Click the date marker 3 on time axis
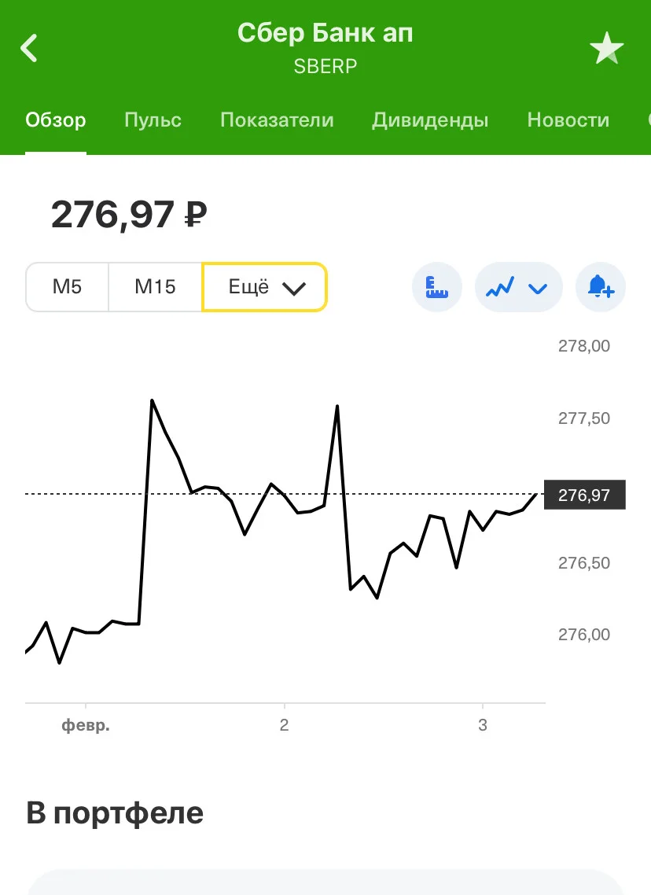The image size is (651, 895). pos(483,725)
